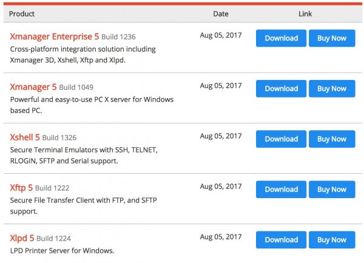Click the Link column header
This screenshot has width=364, height=263.
pyautogui.click(x=305, y=14)
